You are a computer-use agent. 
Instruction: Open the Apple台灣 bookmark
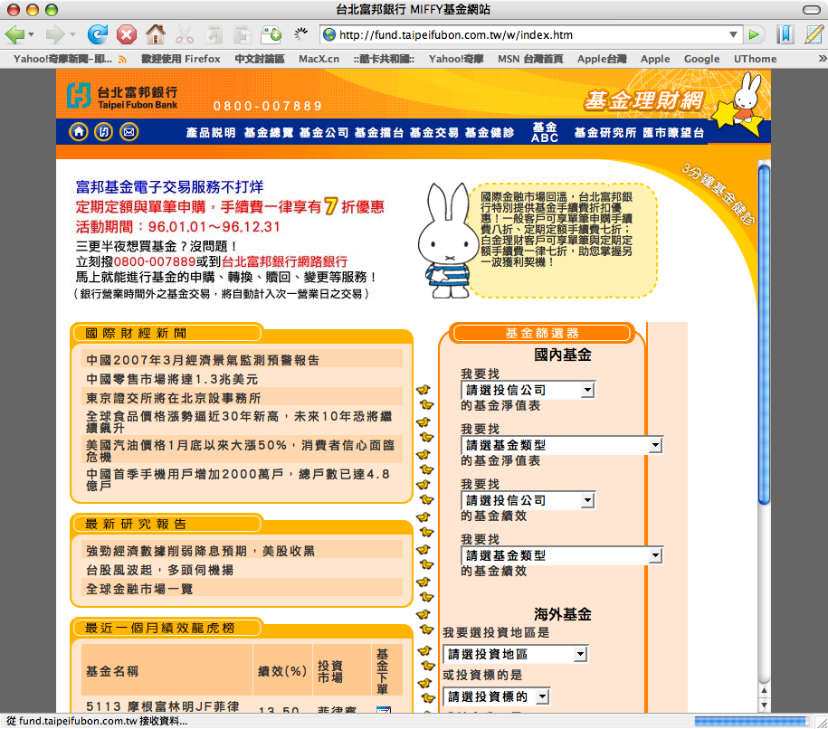(x=602, y=59)
